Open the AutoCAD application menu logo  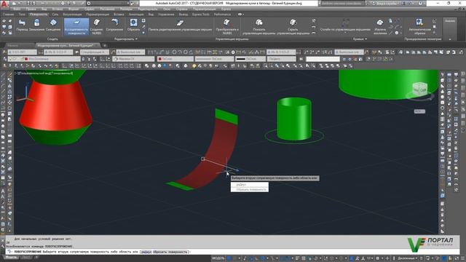pos(4,4)
